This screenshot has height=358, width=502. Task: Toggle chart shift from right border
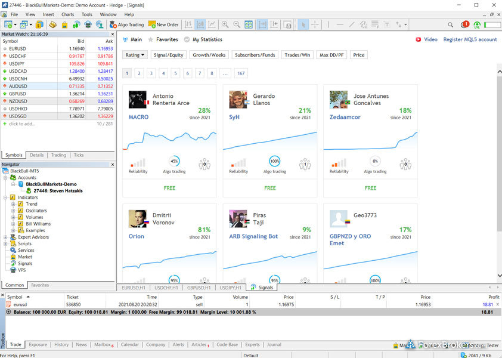[274, 24]
